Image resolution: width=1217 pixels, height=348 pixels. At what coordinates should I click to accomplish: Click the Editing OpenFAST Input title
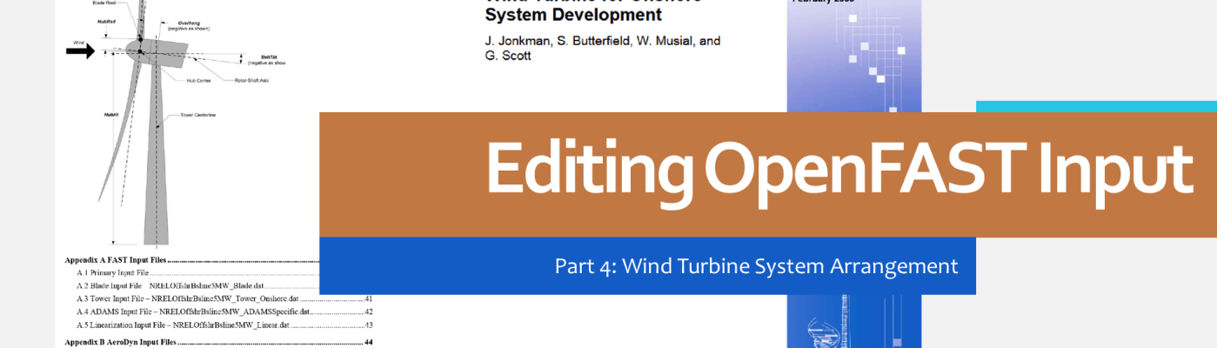[x=839, y=171]
